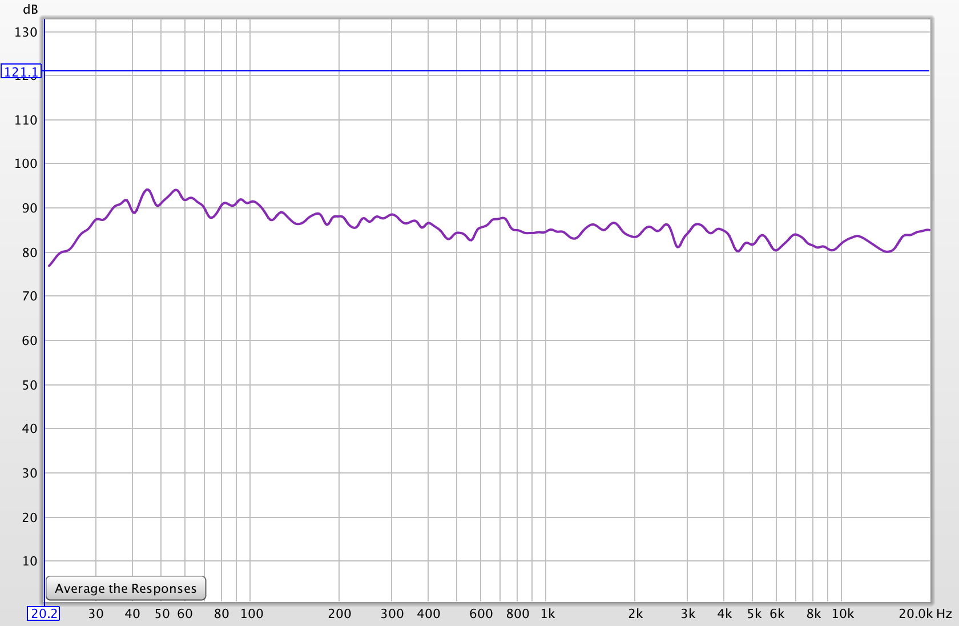Click the 5k frequency axis label
959x626 pixels.
(754, 613)
